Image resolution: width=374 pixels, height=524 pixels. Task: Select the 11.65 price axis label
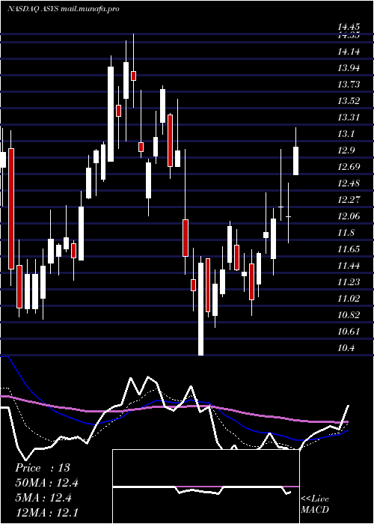click(x=349, y=249)
